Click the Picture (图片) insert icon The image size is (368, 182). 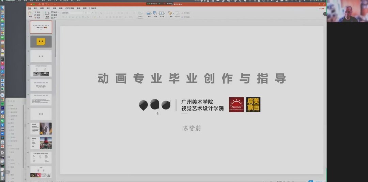tap(149, 13)
